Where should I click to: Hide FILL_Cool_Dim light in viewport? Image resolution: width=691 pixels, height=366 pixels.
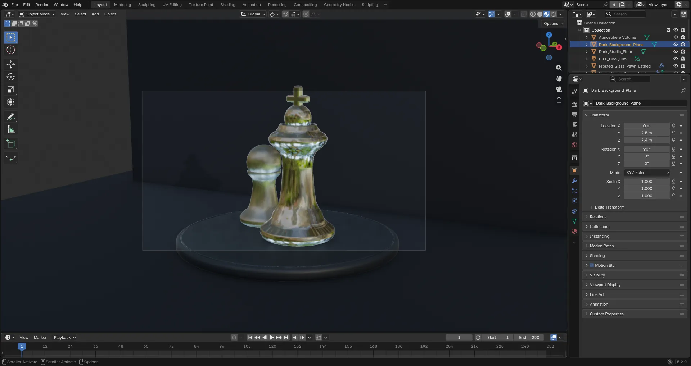coord(676,59)
